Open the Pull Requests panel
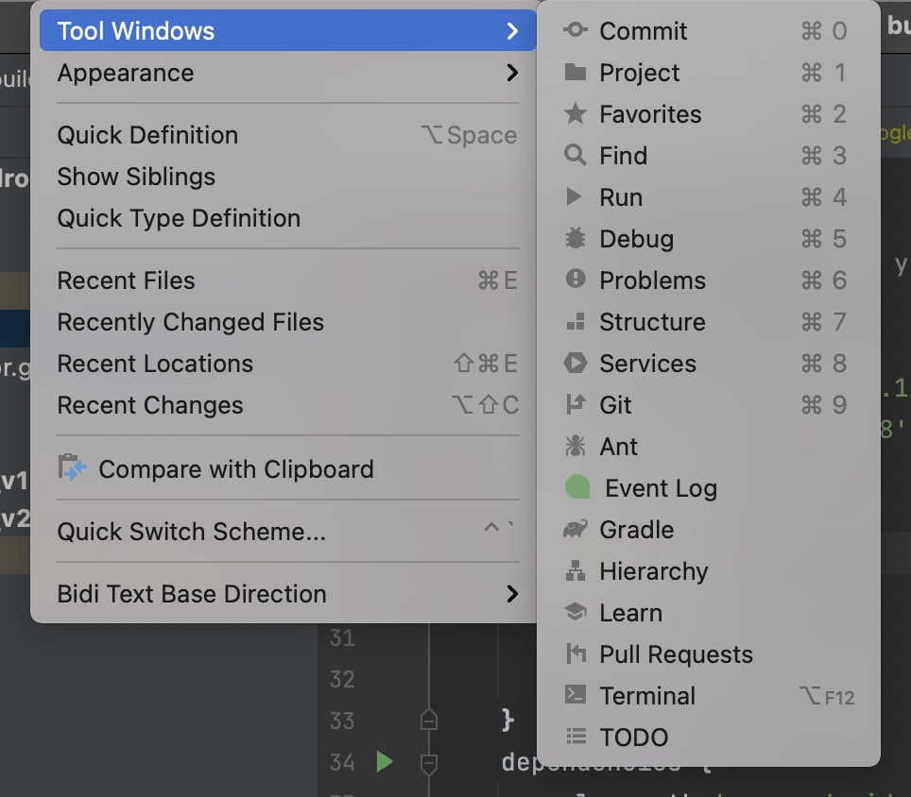This screenshot has width=911, height=797. [x=675, y=654]
